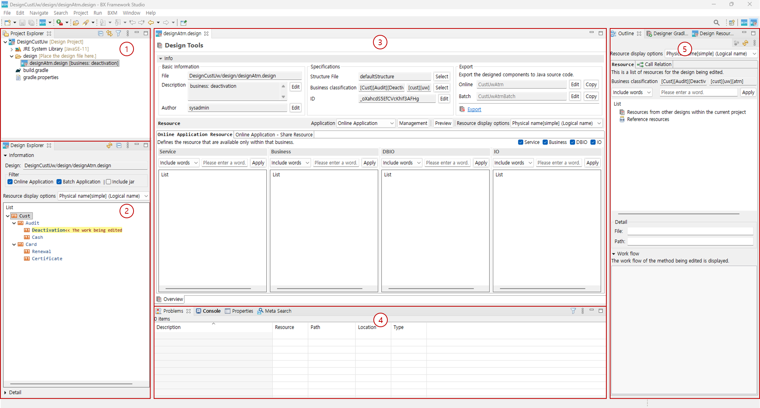The image size is (760, 408).
Task: Collapse the Audit node in Design Explorer
Action: [14, 223]
